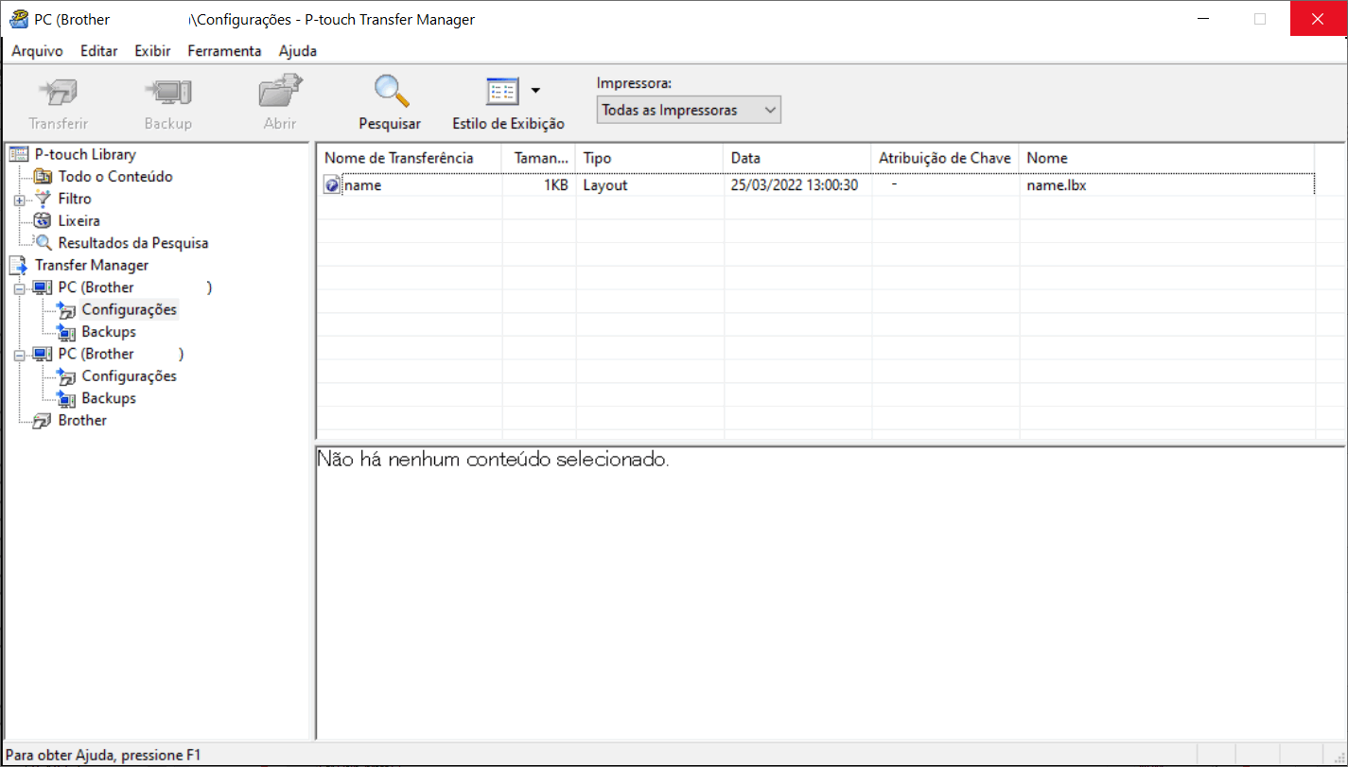Click the P-touch app icon in title bar
The image size is (1348, 767).
click(18, 19)
